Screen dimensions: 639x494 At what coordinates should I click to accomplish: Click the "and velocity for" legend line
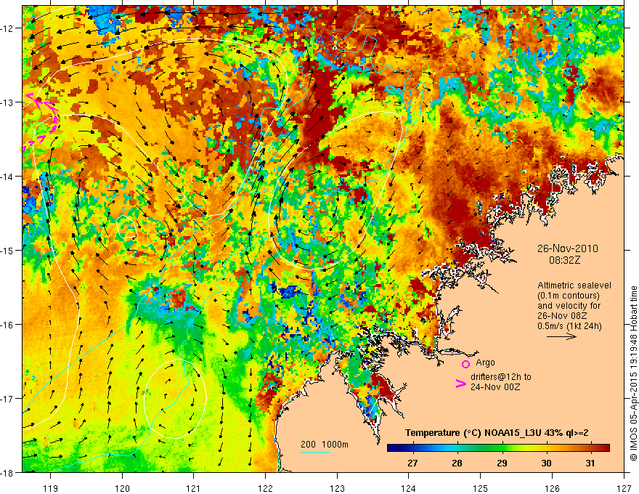tap(569, 306)
